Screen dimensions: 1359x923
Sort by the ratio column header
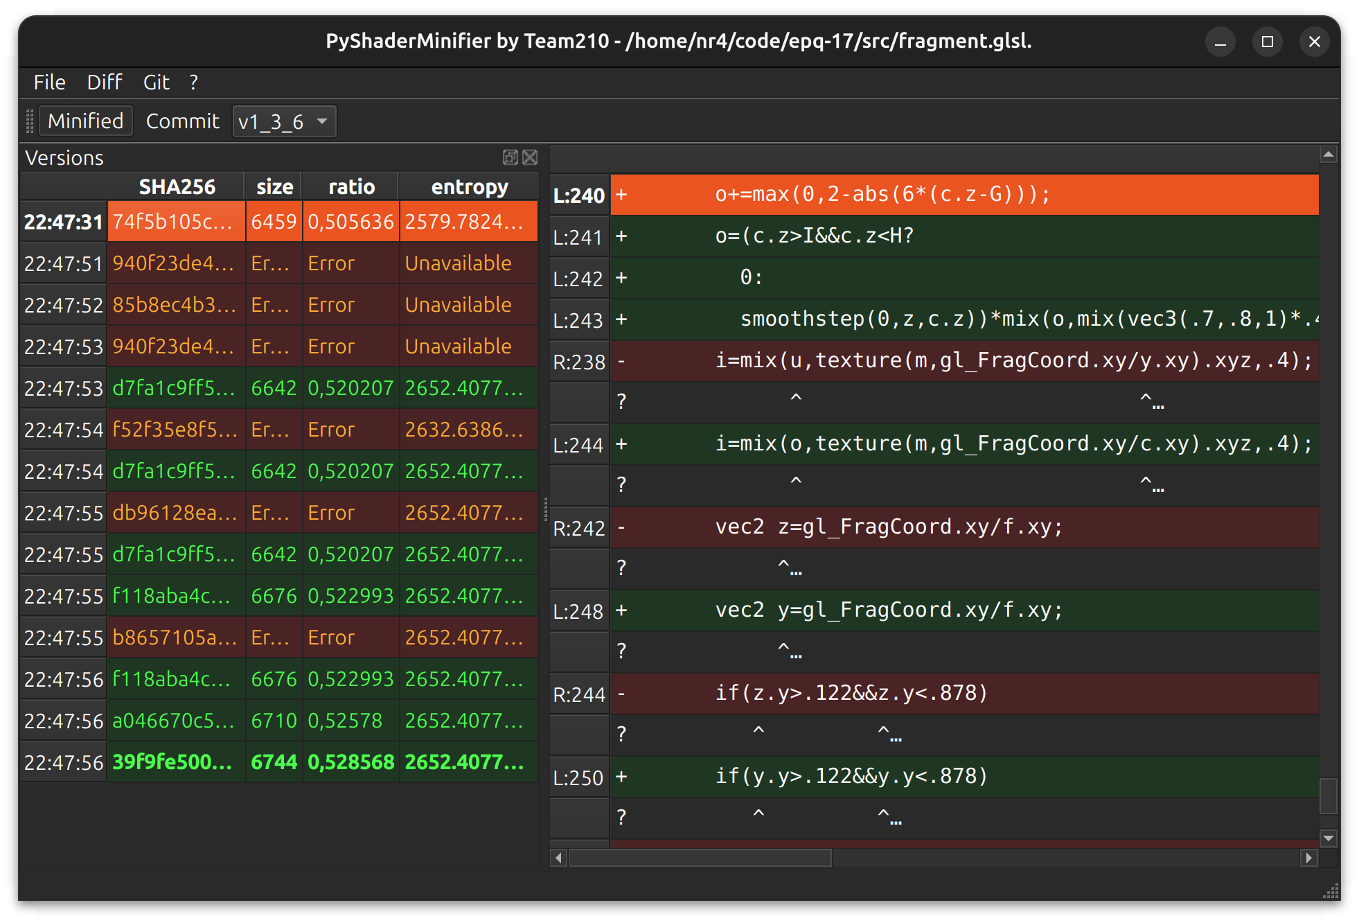351,187
